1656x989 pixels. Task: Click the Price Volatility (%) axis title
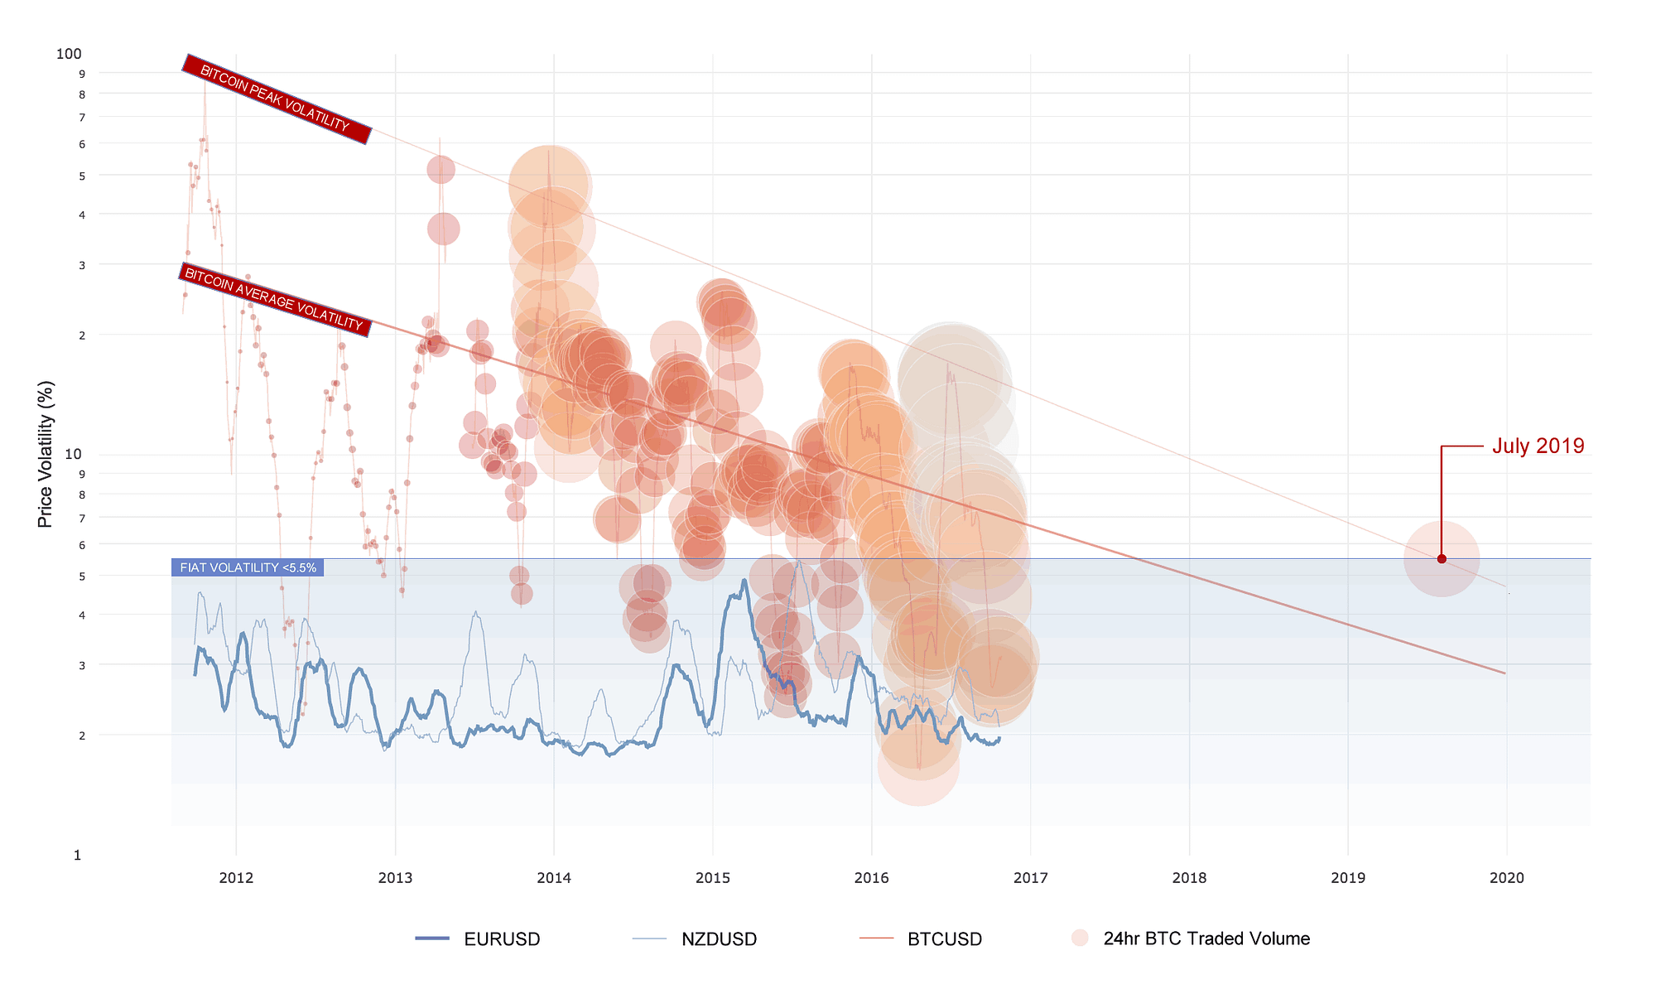pos(46,454)
